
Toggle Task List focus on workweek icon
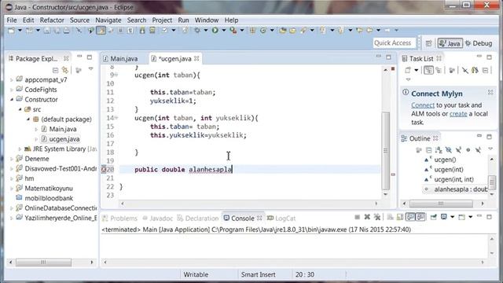click(452, 70)
